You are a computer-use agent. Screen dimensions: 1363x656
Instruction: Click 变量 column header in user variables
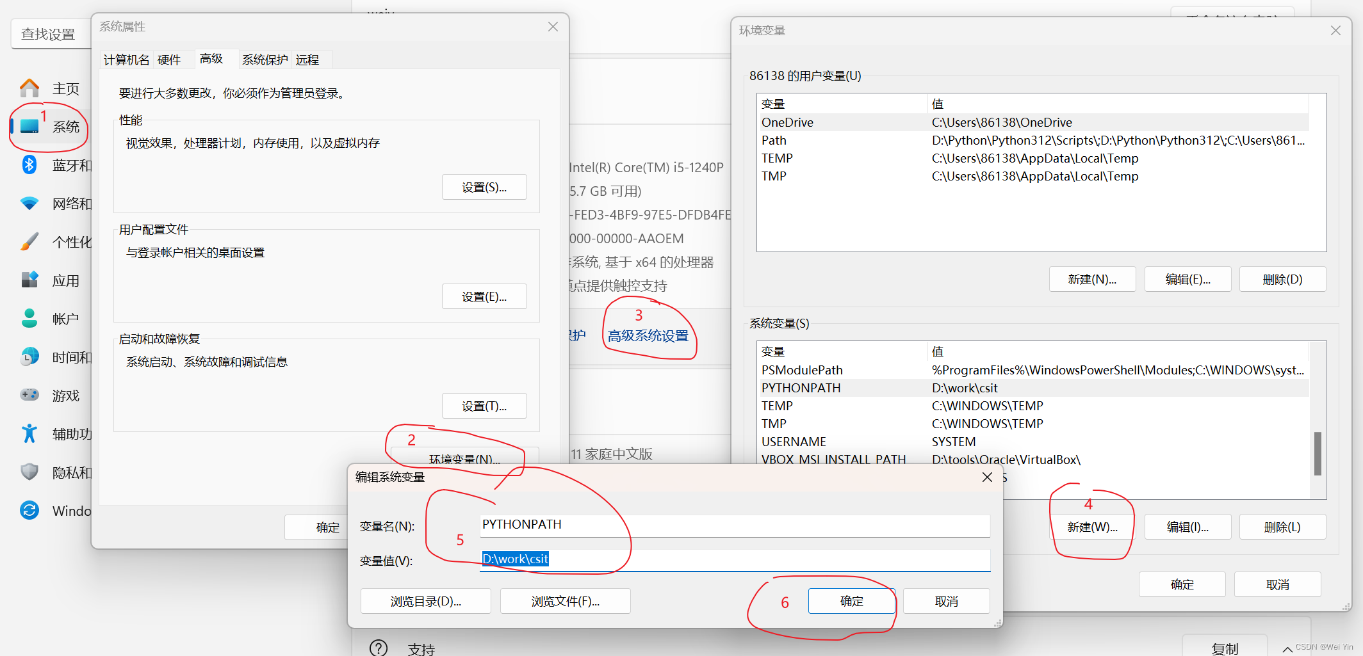click(x=842, y=104)
